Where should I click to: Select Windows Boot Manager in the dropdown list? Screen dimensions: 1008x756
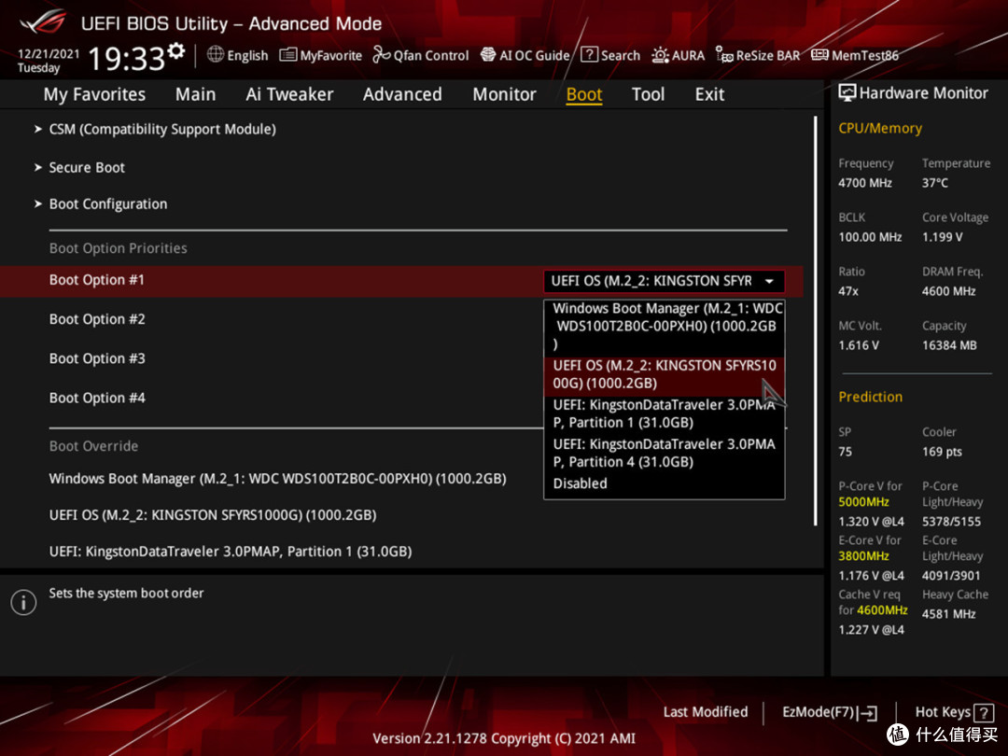(664, 326)
